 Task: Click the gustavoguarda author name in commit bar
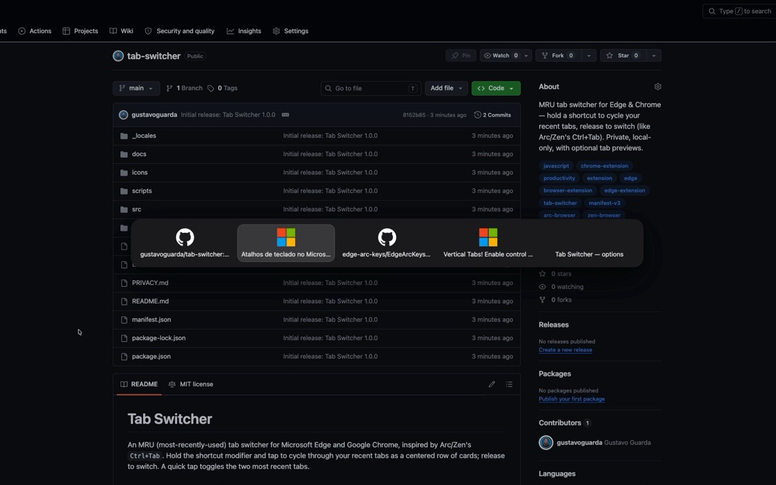154,115
